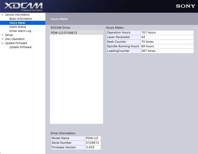This screenshot has width=198, height=154.
Task: Select the LoadingCounter value 387 times
Action: (148, 51)
